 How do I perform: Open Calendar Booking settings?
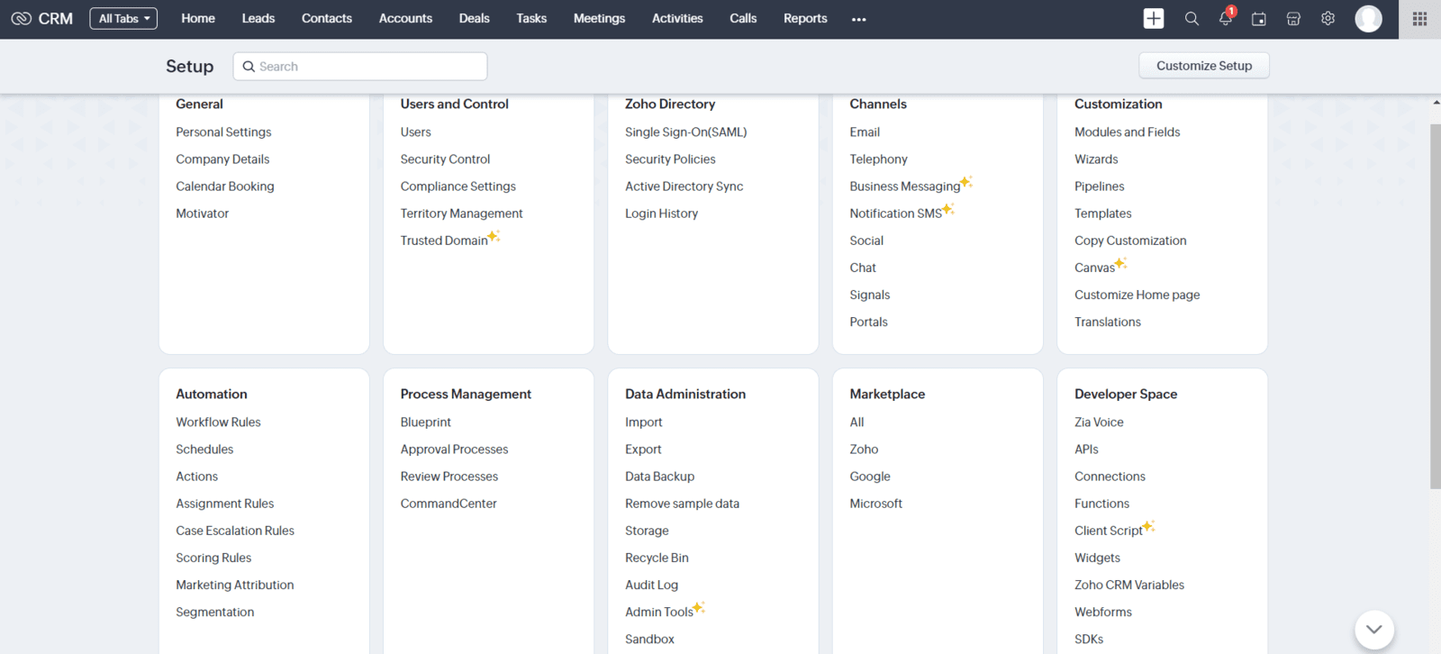(x=225, y=186)
